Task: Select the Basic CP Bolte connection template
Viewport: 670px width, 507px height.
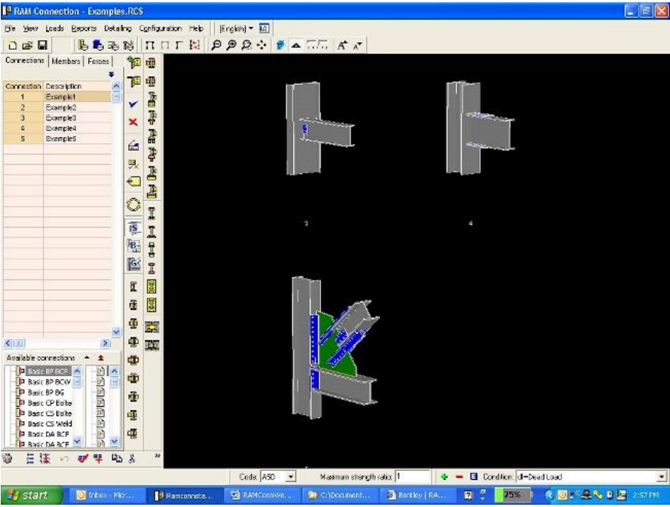Action: 50,403
